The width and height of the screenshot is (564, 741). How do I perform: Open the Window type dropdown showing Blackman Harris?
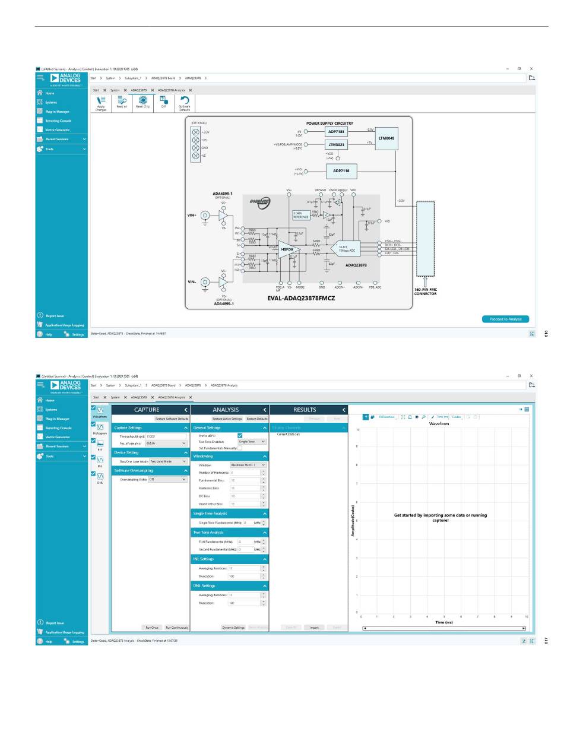tap(248, 465)
